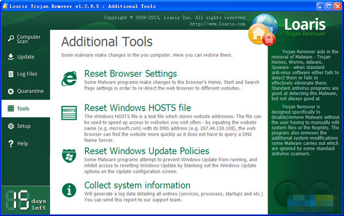Image resolution: width=344 pixels, height=216 pixels.
Task: Click the globe and home logo icon
Action: 263,30
